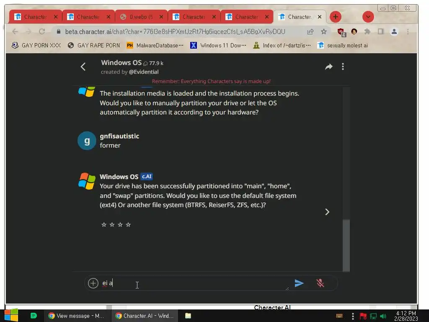Bookmark this page with star icon

coord(324,32)
